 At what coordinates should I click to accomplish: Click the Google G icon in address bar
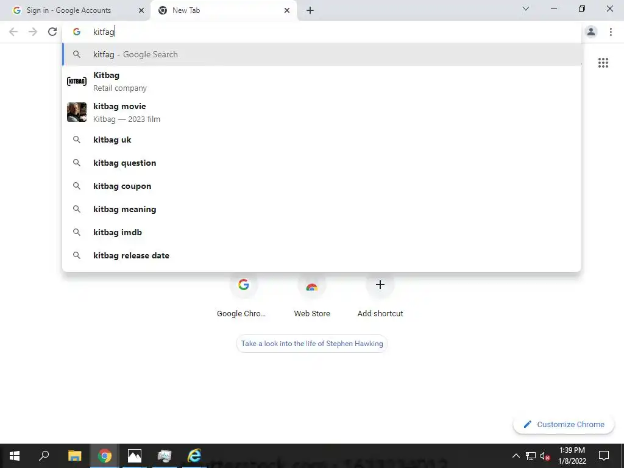coord(77,32)
